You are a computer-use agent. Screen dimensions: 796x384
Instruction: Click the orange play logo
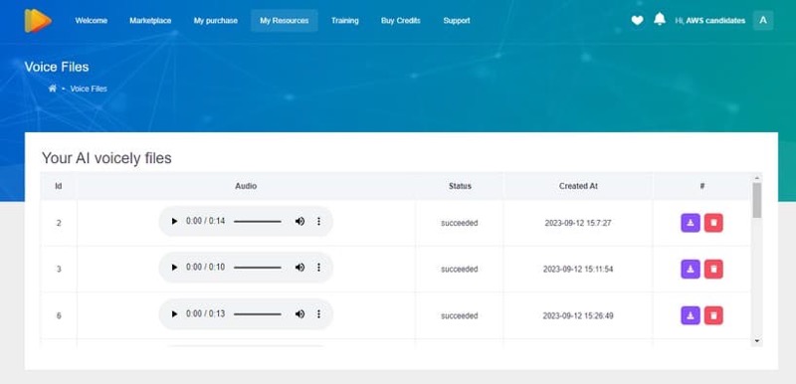coord(38,20)
